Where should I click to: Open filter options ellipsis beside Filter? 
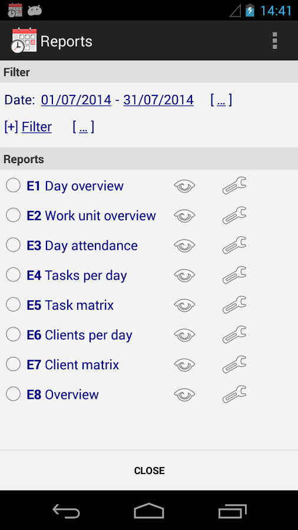click(x=83, y=127)
